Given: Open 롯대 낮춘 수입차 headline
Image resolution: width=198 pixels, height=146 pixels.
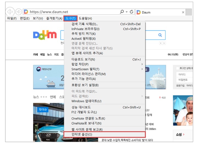Looking at the screenshot, I should pyautogui.click(x=127, y=140).
